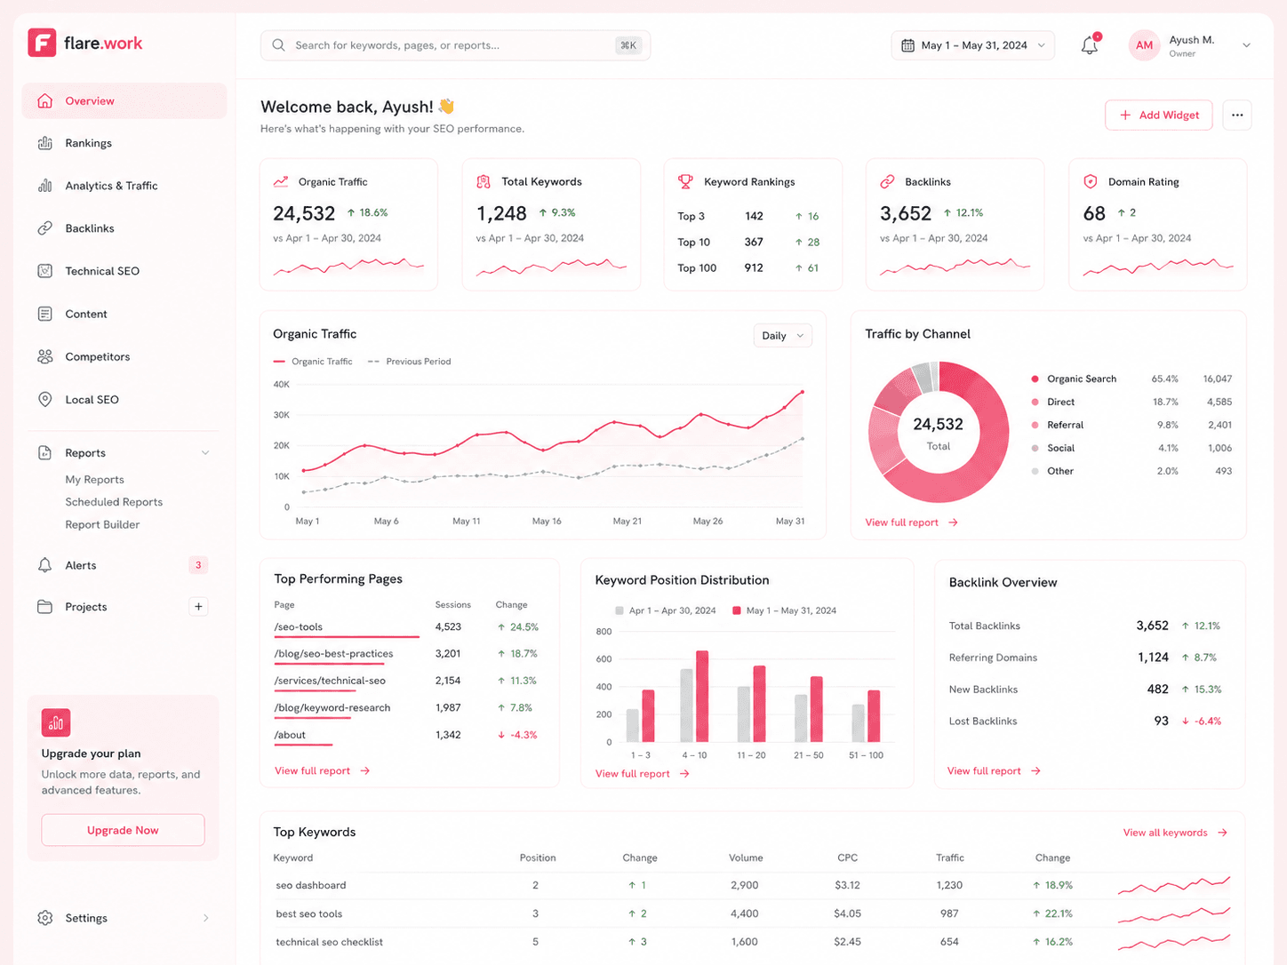The image size is (1287, 965).
Task: View full report under Traffic by Channel
Action: click(x=911, y=522)
